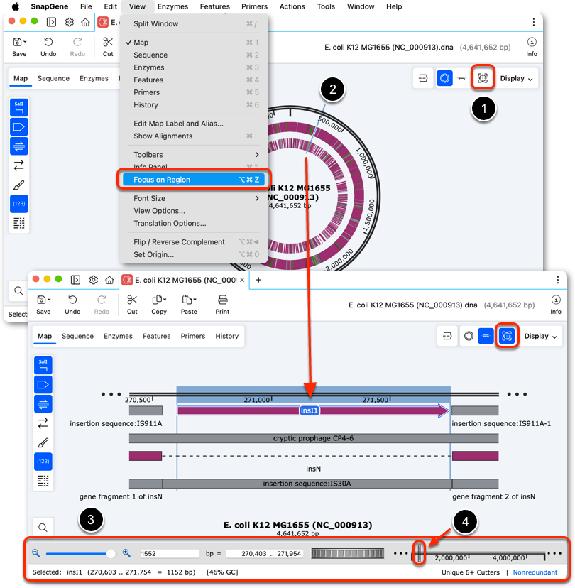Click range field 270,403 .. 271,954

264,553
